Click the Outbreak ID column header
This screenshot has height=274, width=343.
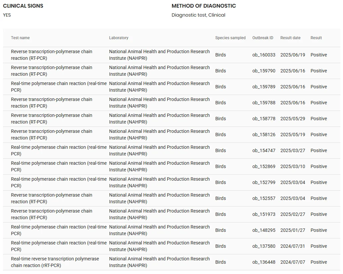click(263, 38)
